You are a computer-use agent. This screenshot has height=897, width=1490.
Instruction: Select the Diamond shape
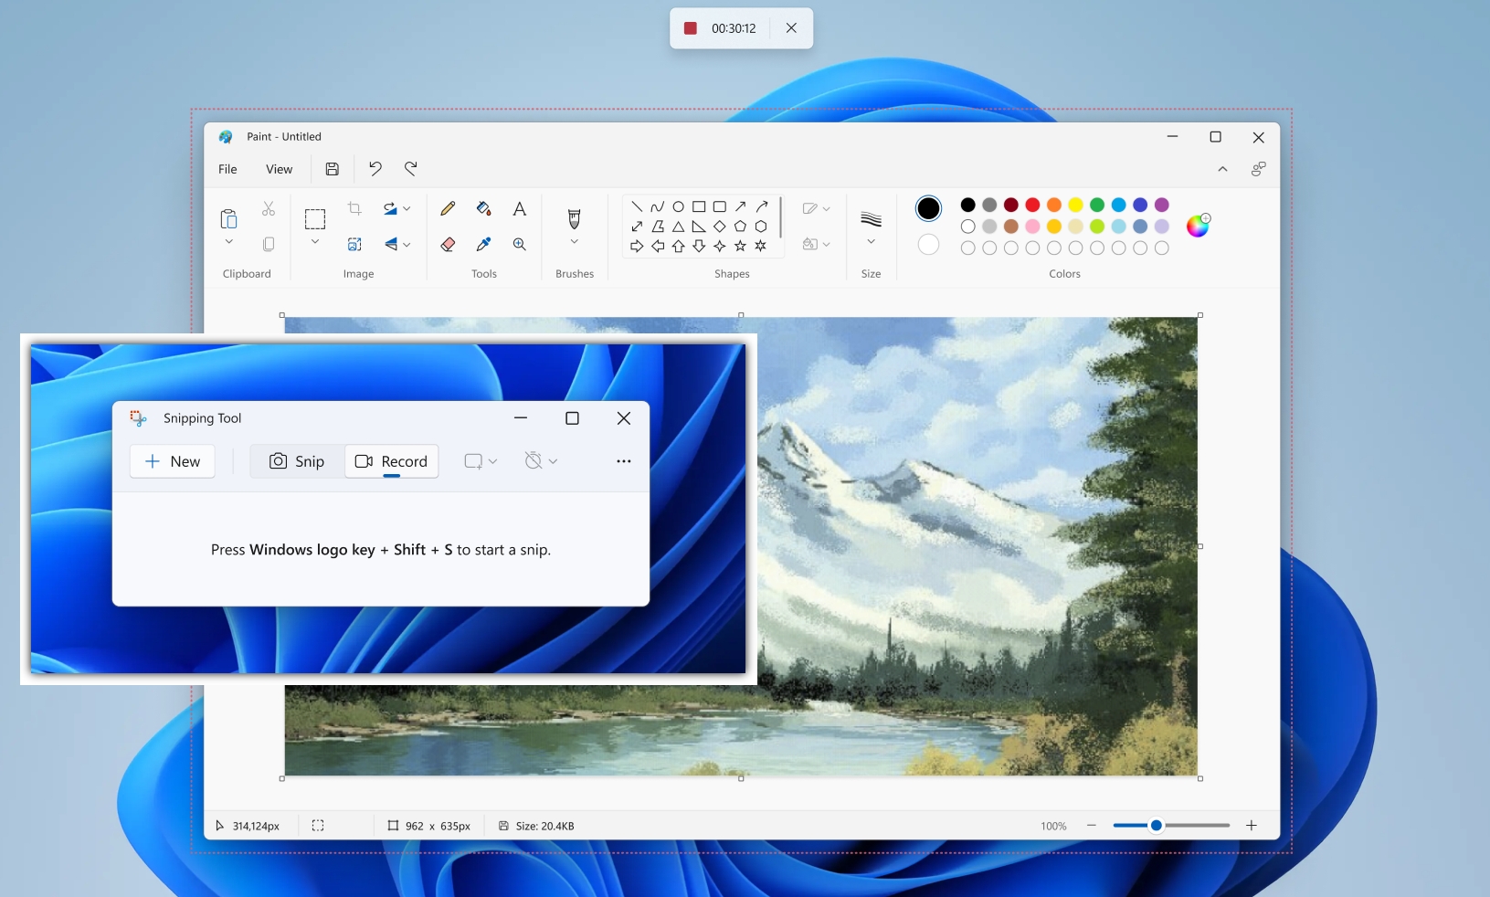click(x=720, y=227)
